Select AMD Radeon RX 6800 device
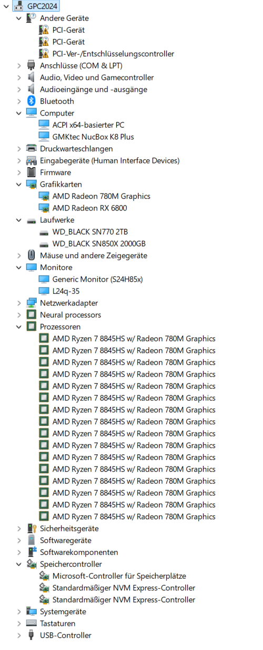263x650 pixels. (89, 208)
